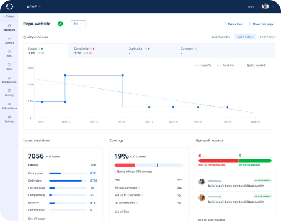This screenshot has height=221, width=281.
Task: Click the green Up to standards bar
Action: point(255,161)
